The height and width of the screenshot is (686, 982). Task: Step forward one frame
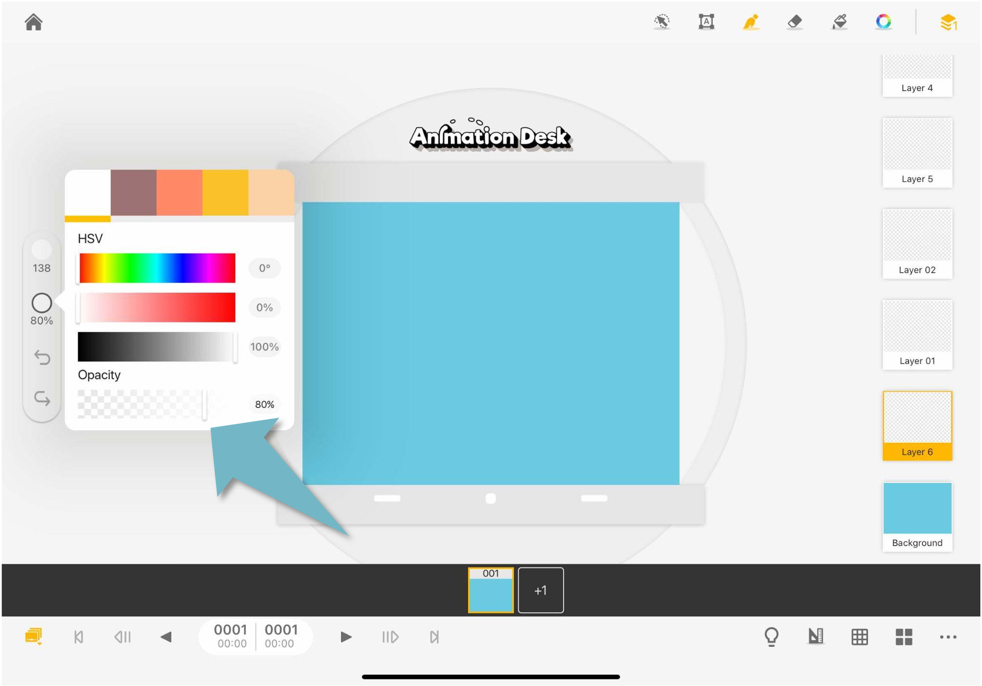point(390,637)
